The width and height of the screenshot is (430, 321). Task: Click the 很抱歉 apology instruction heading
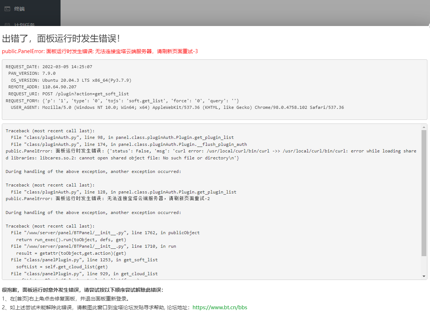(83, 290)
